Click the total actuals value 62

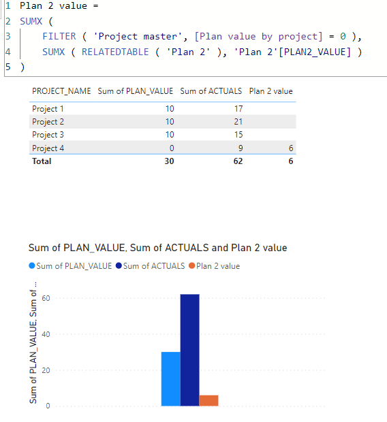(x=238, y=161)
